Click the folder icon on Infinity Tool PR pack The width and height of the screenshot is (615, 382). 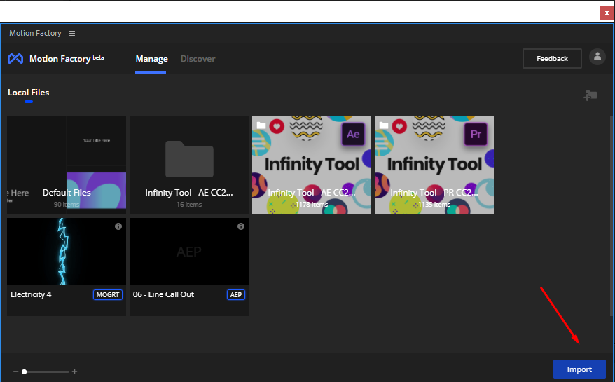(x=384, y=125)
